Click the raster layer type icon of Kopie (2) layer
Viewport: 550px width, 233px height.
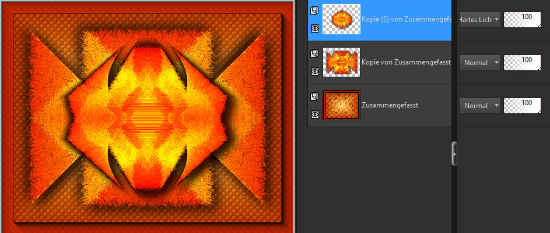[315, 10]
